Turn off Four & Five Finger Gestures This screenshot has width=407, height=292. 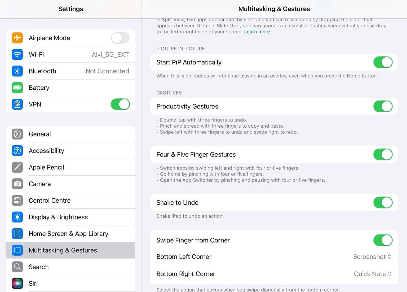(x=383, y=154)
